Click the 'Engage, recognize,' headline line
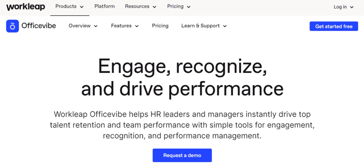 (x=182, y=67)
